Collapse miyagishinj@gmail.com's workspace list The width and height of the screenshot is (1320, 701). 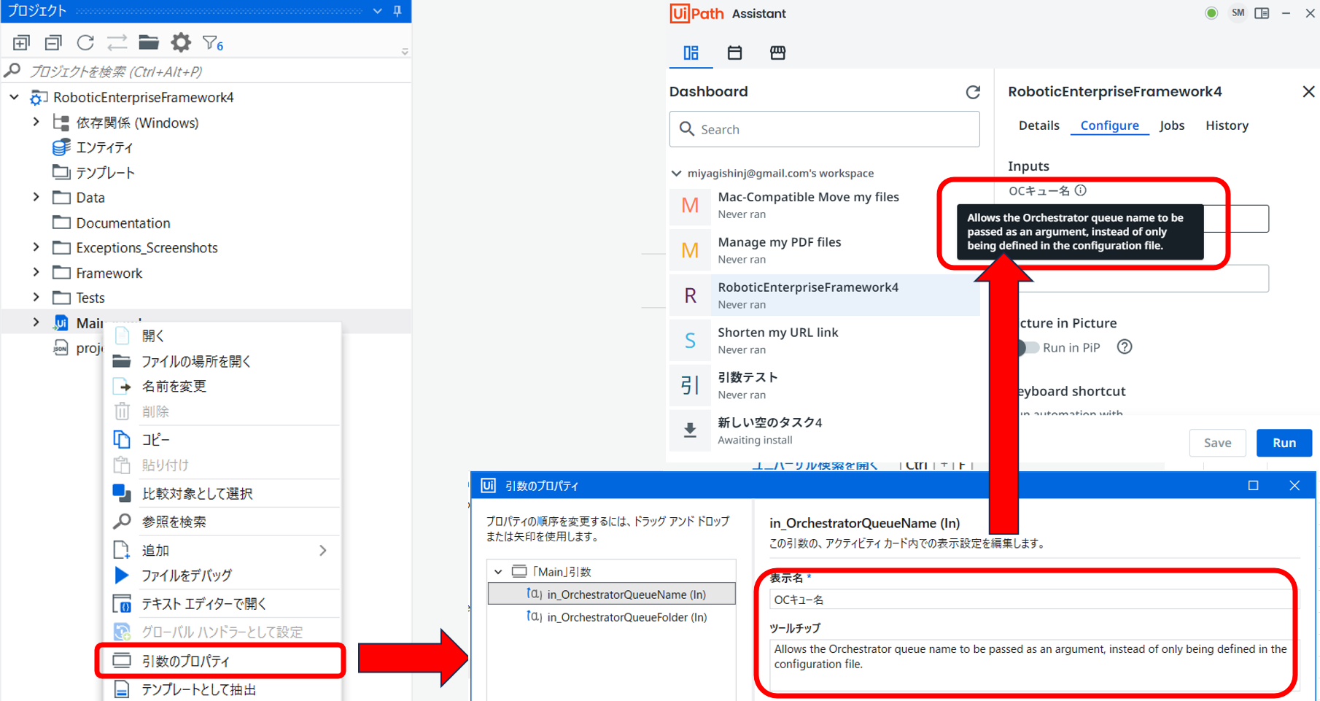point(676,174)
